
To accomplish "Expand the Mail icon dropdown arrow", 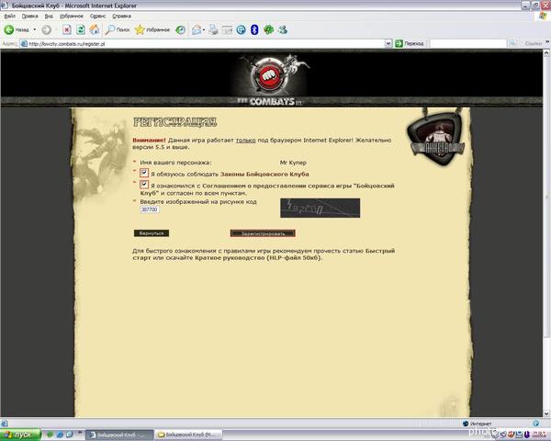I will 204,30.
